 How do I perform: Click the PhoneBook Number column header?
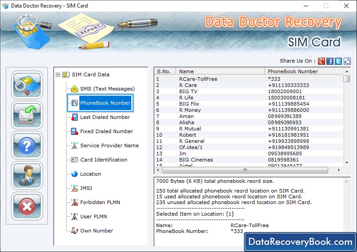304,71
